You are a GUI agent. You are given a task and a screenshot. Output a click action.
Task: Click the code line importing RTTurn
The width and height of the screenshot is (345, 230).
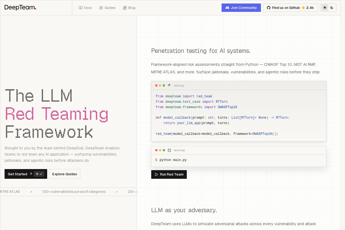point(192,102)
